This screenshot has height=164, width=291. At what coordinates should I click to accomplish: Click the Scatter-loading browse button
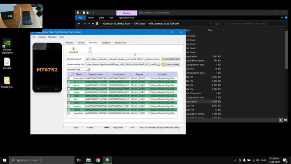tap(171, 64)
